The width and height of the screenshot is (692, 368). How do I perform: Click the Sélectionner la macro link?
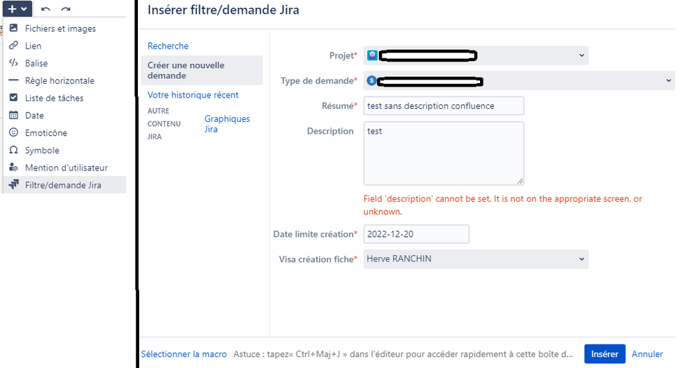184,354
